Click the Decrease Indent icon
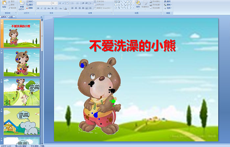The height and width of the screenshot is (147, 230). pyautogui.click(x=83, y=3)
